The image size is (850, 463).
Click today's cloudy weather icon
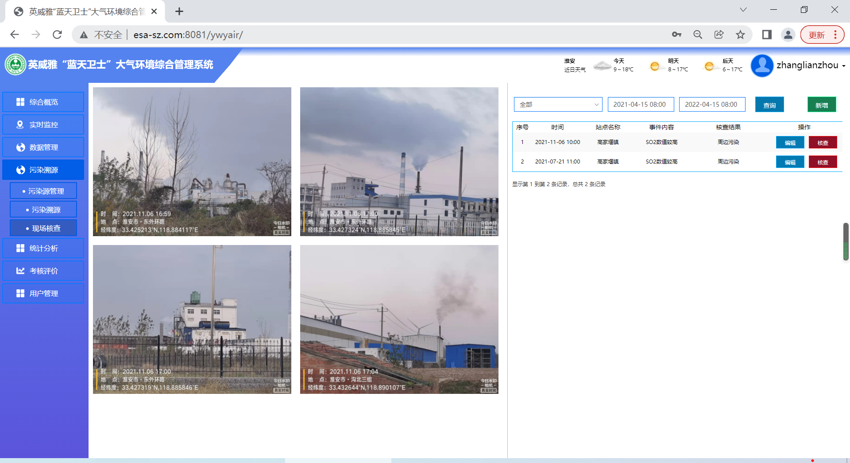(602, 66)
